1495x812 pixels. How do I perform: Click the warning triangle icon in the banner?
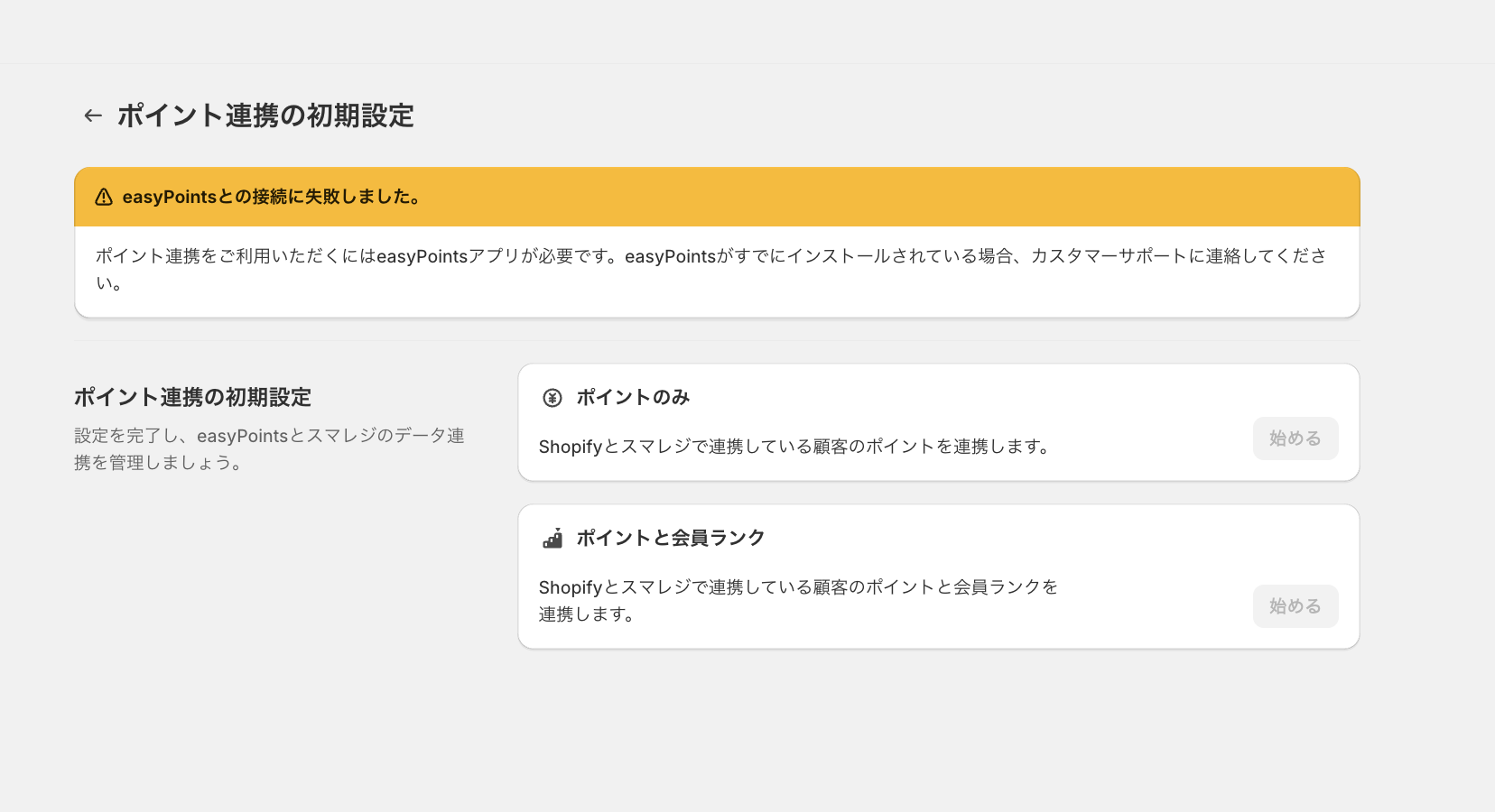click(104, 197)
